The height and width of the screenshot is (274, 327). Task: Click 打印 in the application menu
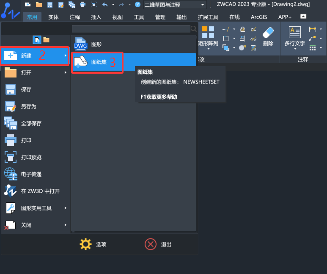tap(35, 140)
